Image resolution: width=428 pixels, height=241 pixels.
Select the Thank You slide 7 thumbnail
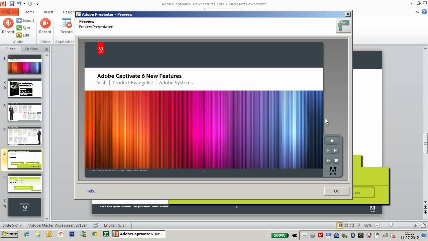pos(25,207)
